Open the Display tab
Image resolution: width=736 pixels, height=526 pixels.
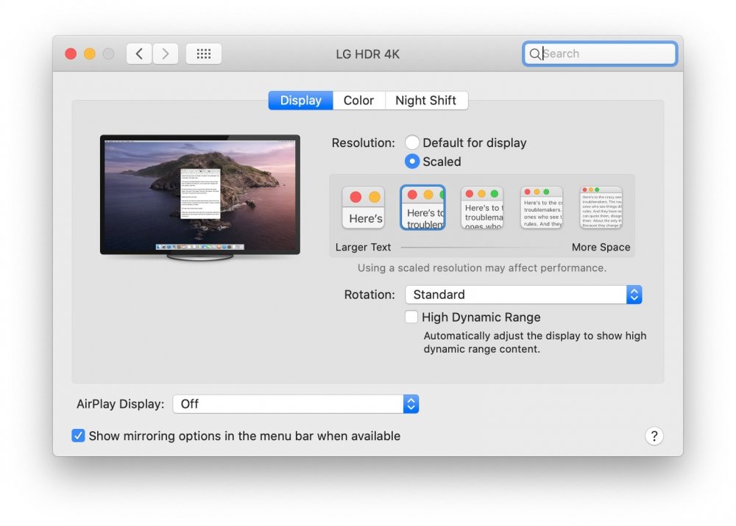pyautogui.click(x=301, y=100)
